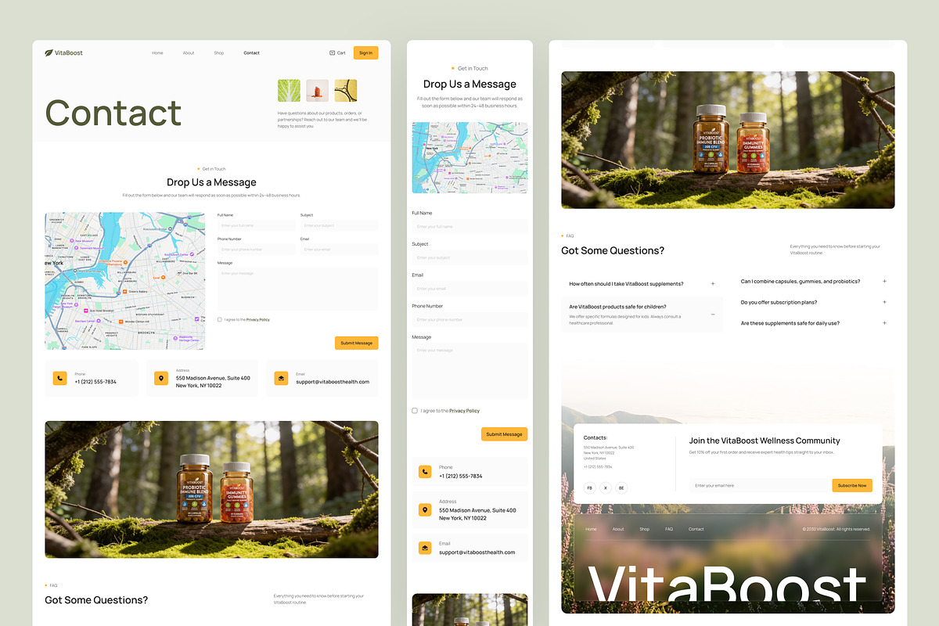The width and height of the screenshot is (939, 626).
Task: Open Contact link in right page footer
Action: [696, 529]
